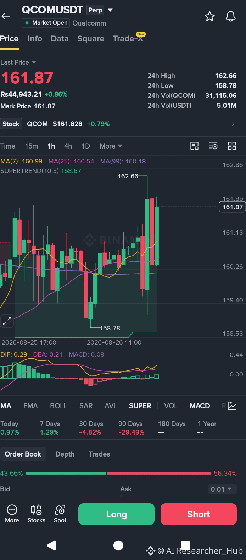Tap the Stock label button
The image size is (246, 560).
coord(11,124)
